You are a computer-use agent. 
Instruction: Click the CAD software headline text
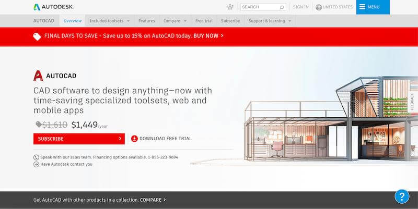click(x=123, y=100)
